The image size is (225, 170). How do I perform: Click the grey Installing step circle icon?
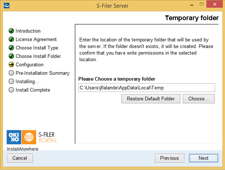[11, 81]
